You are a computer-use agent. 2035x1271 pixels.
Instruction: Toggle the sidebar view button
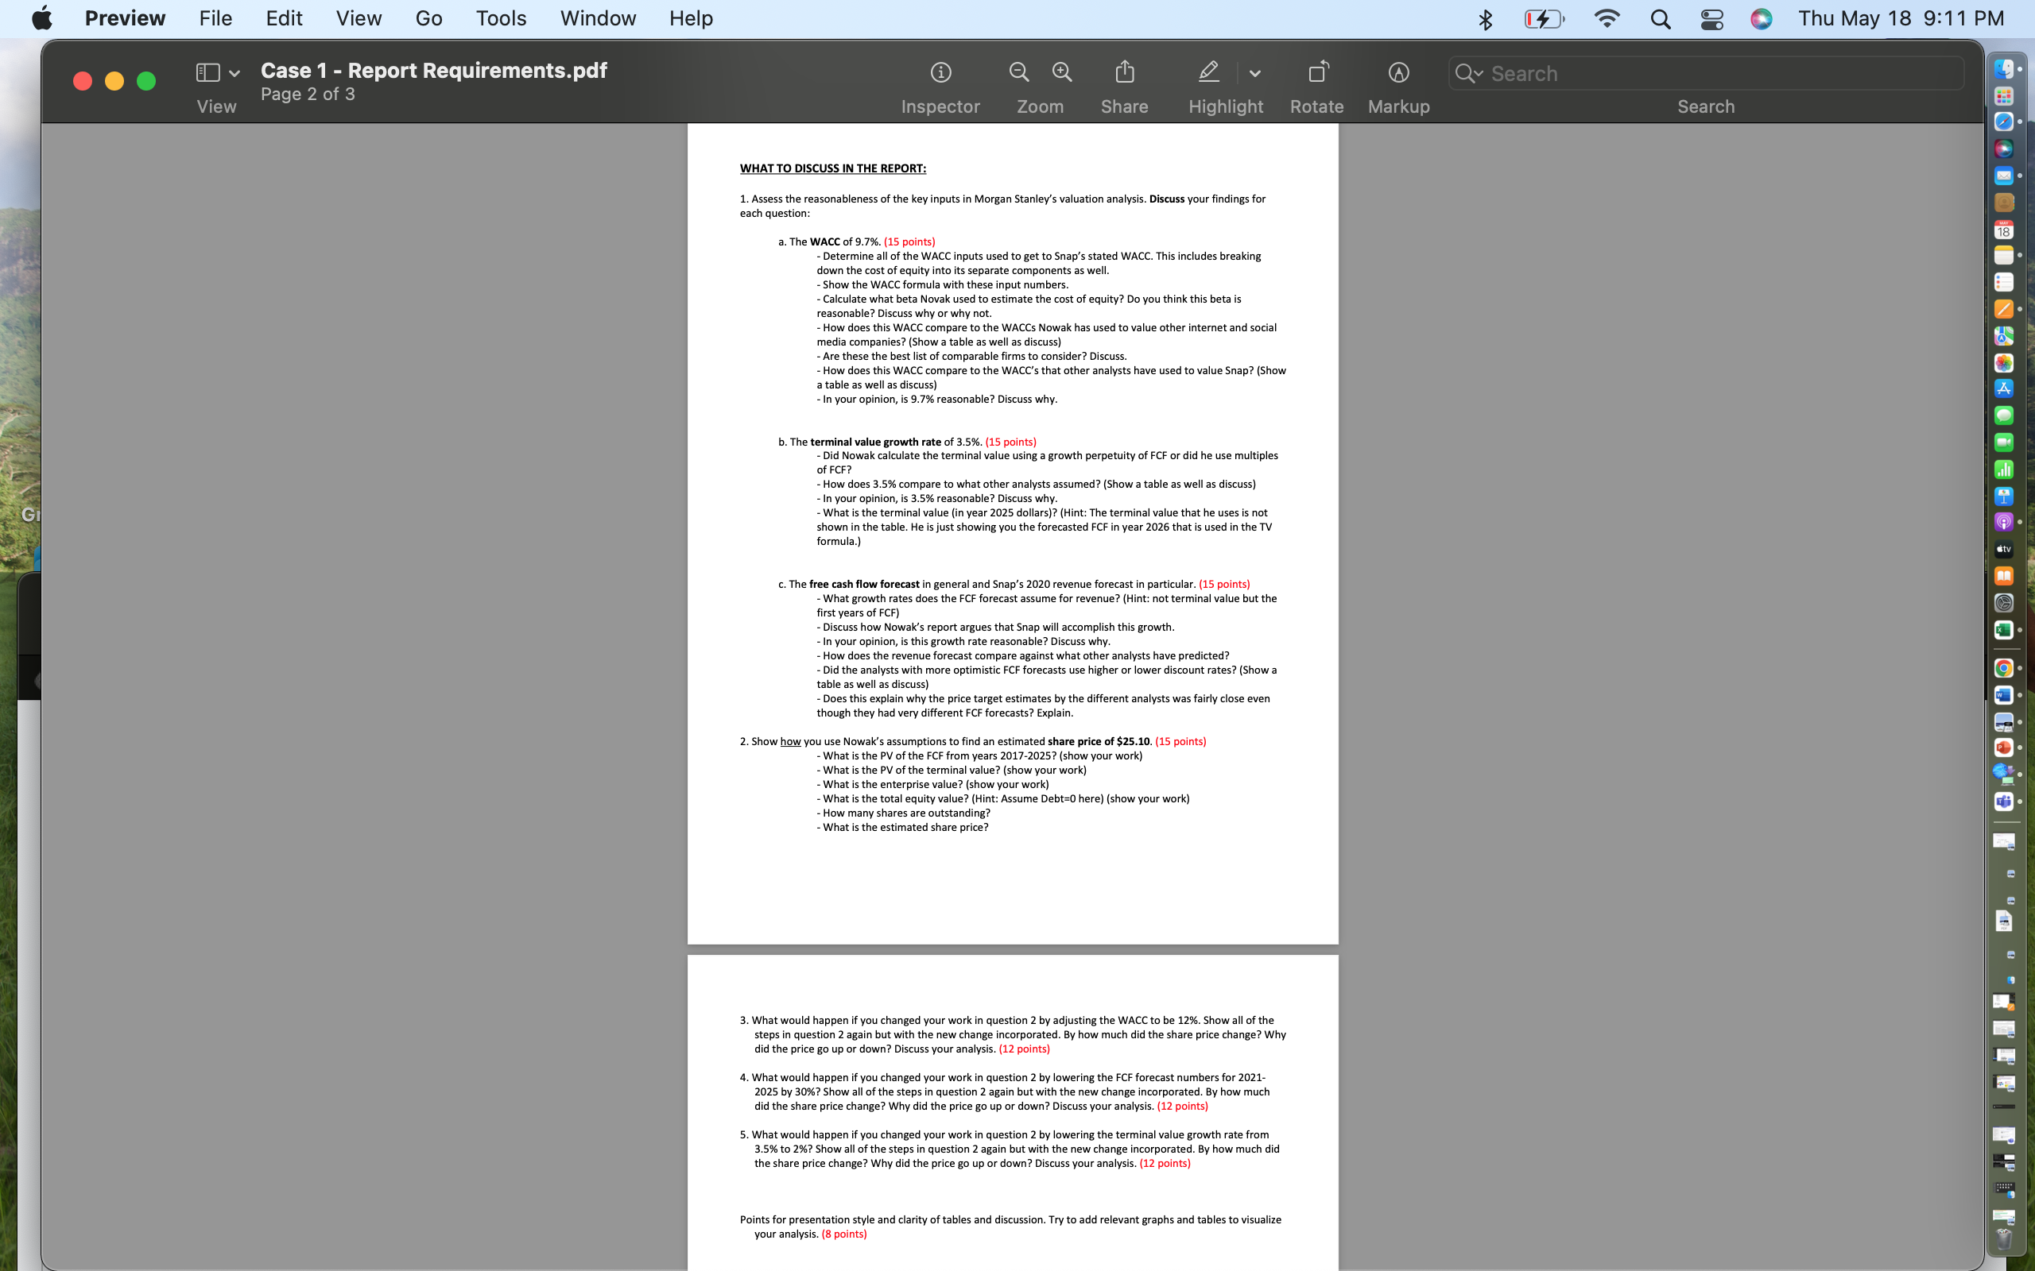[x=207, y=73]
